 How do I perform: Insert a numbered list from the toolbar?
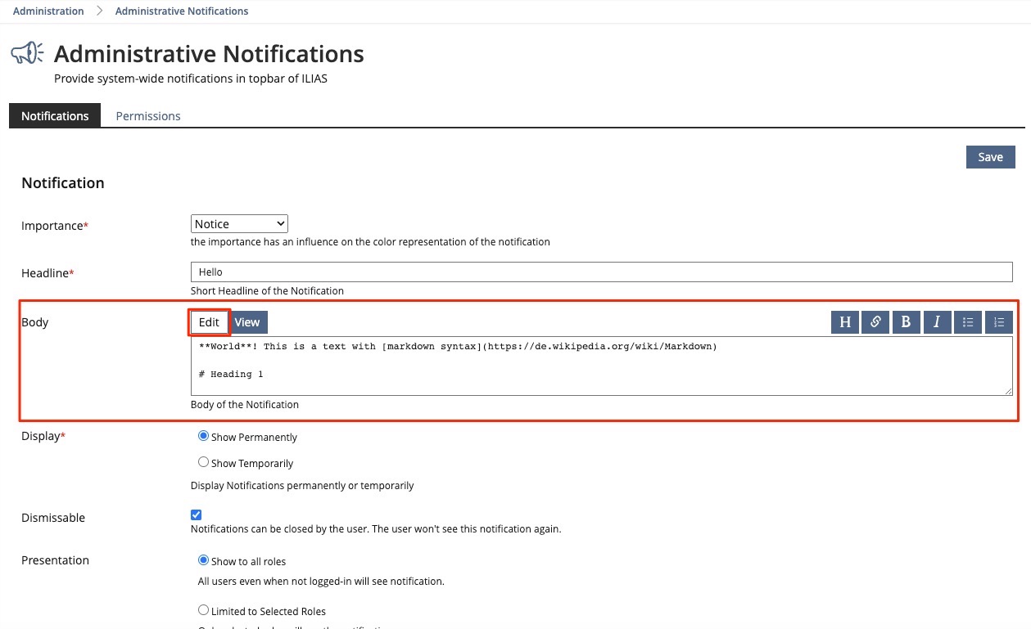coord(999,322)
